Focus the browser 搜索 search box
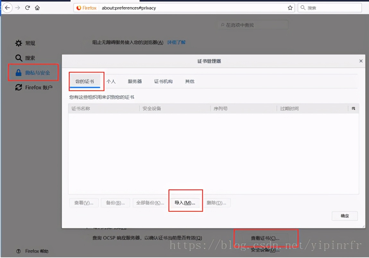The image size is (369, 258). pos(330,8)
